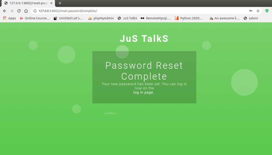Open the Python 2020 bookmark
Image resolution: width=272 pixels, height=155 pixels.
click(x=189, y=18)
